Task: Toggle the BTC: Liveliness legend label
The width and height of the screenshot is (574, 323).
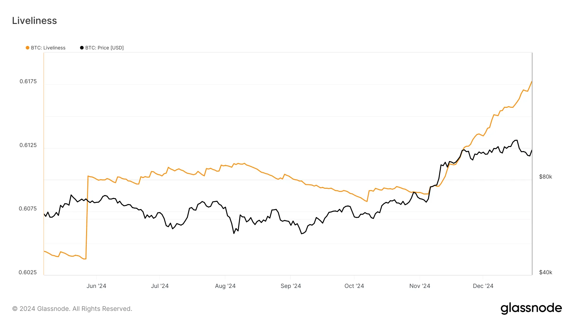Action: (x=48, y=48)
